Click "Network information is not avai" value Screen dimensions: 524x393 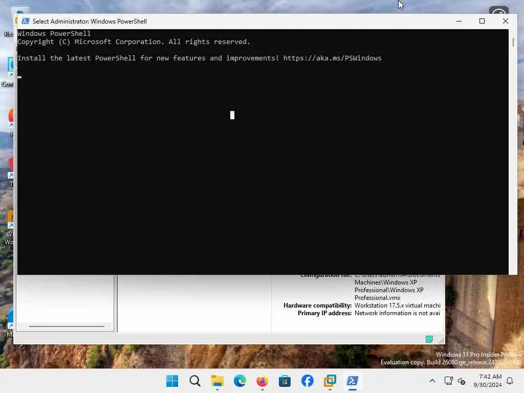click(397, 313)
